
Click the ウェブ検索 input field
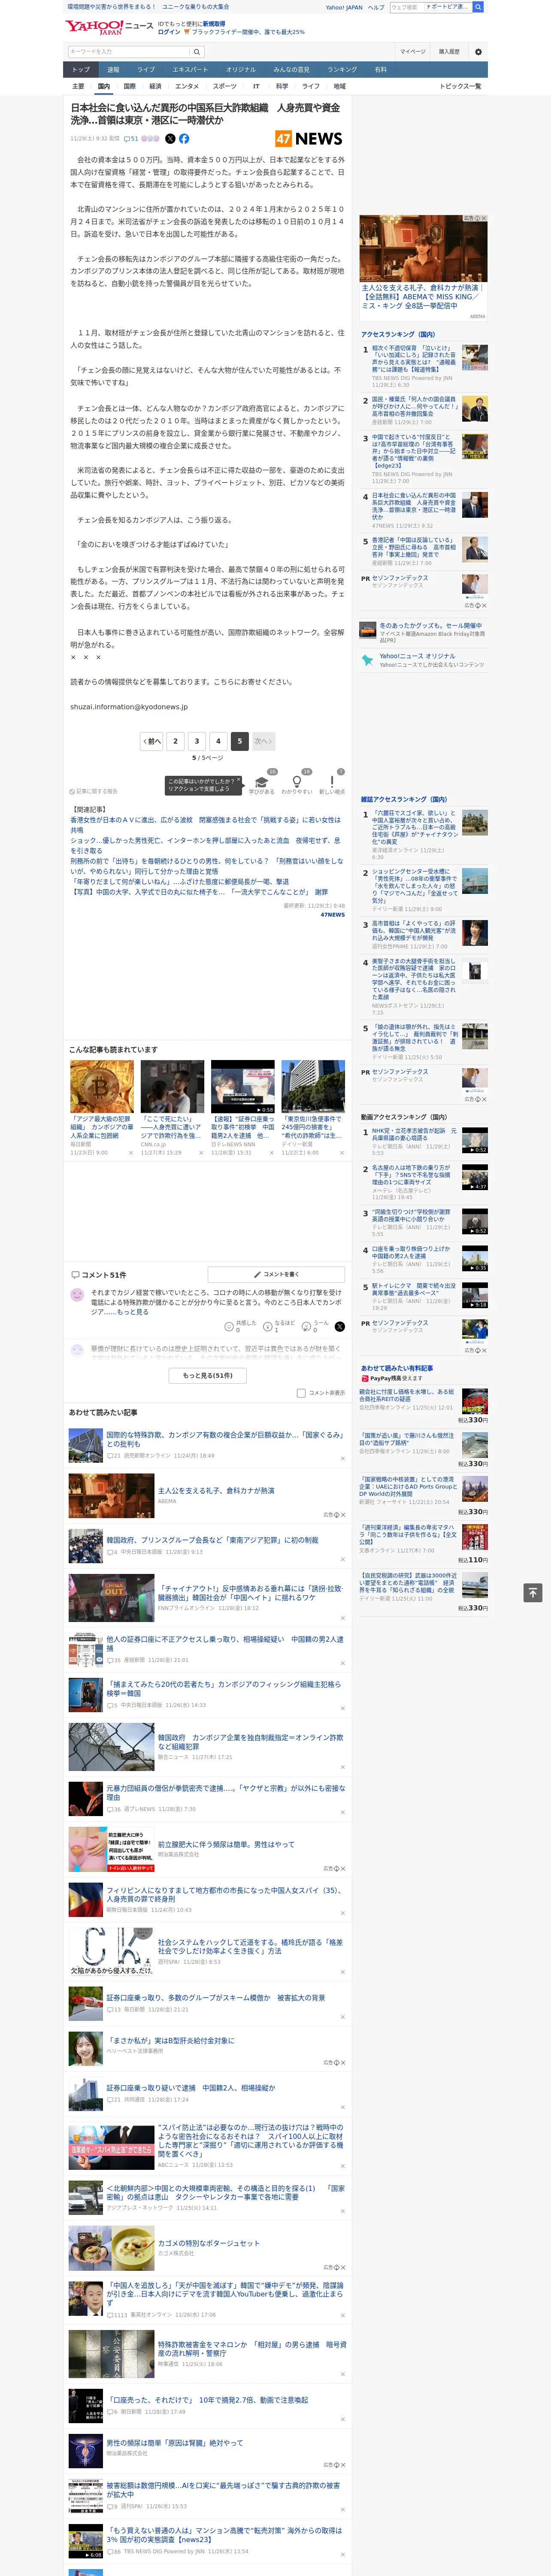point(406,7)
